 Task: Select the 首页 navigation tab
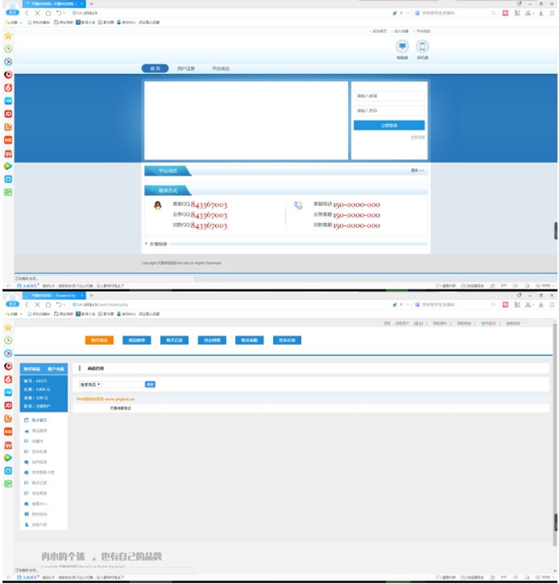click(x=154, y=68)
